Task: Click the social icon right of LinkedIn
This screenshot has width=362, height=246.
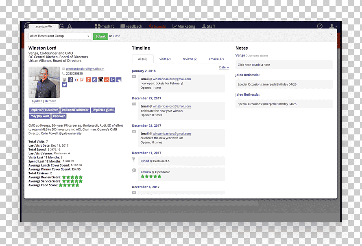Action: tap(119, 80)
